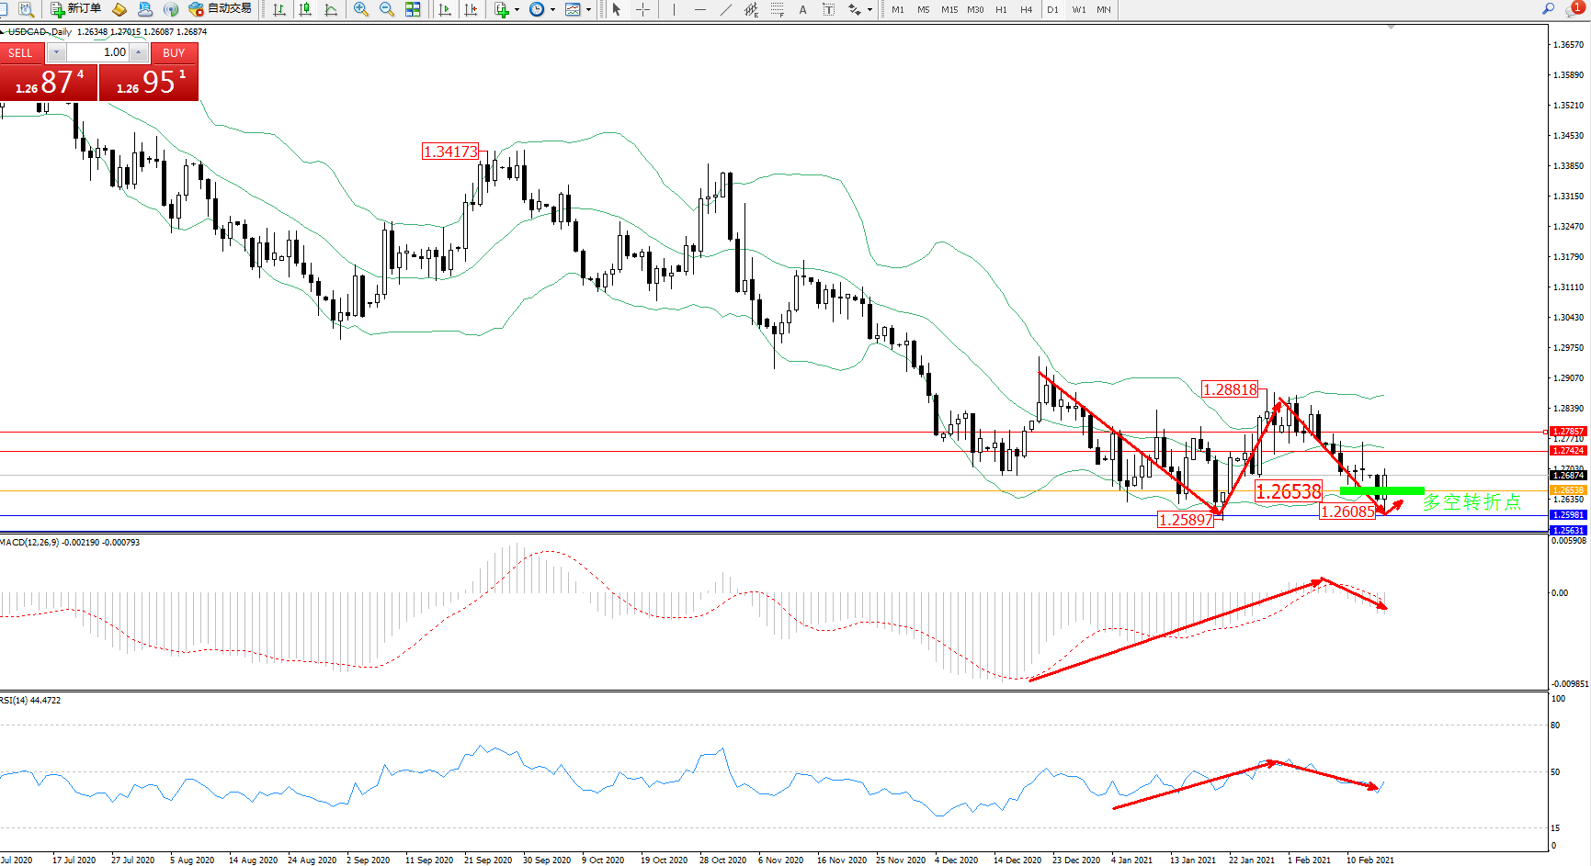The height and width of the screenshot is (866, 1591).
Task: Switch to the H4 timeframe
Action: [1026, 9]
